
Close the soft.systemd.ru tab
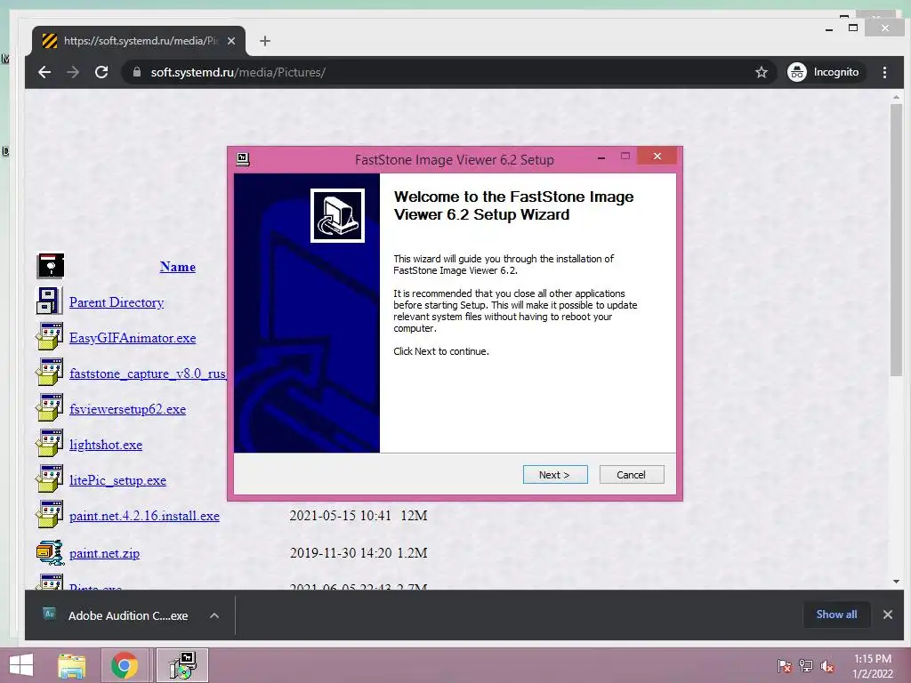pos(231,41)
